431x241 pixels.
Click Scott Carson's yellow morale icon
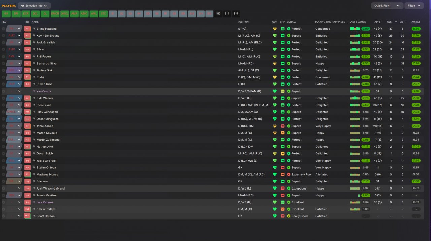tap(289, 216)
